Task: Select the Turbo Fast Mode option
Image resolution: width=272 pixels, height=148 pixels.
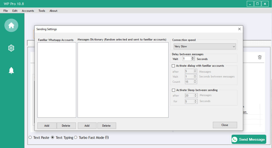Action: click(x=76, y=137)
